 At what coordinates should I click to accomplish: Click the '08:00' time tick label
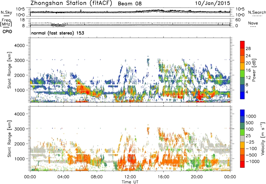(96, 177)
